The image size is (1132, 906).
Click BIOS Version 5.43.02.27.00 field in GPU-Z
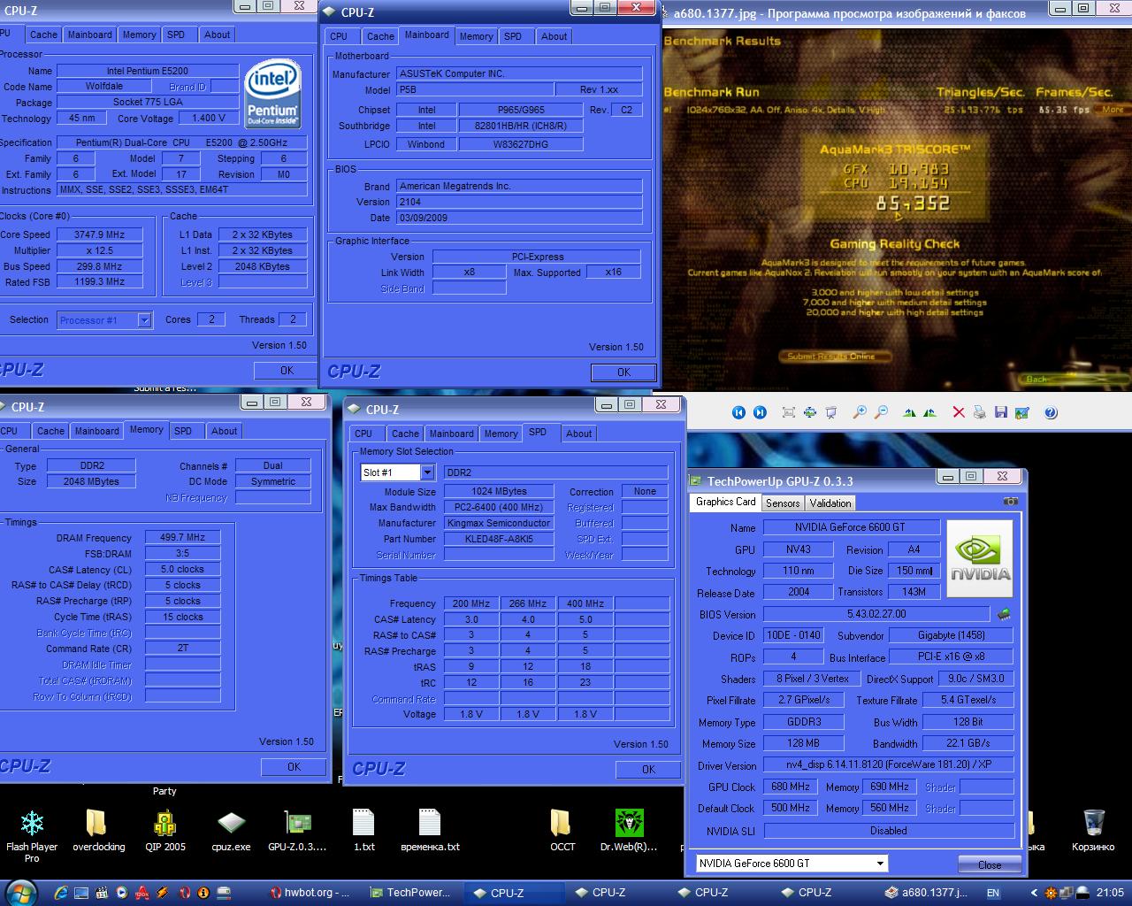click(876, 614)
